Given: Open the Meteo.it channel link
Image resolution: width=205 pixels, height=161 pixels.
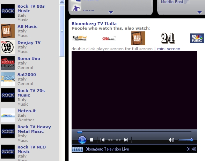Looking at the screenshot, I should [27, 111].
